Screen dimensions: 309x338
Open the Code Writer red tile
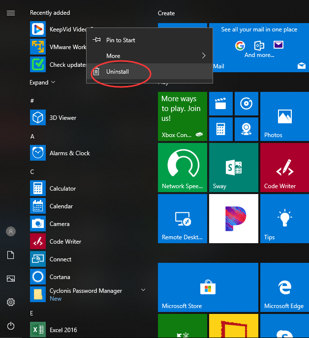click(x=284, y=168)
